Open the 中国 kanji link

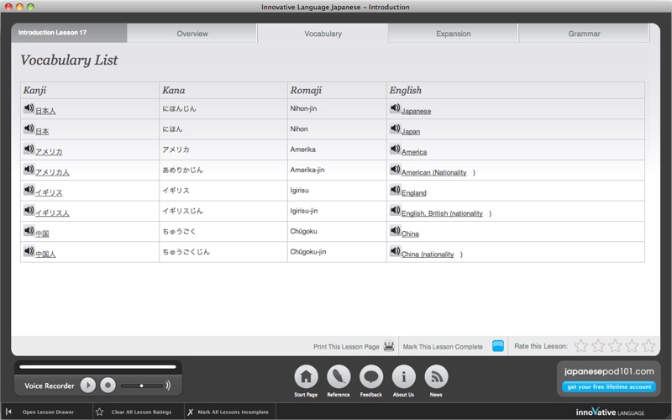pos(42,234)
